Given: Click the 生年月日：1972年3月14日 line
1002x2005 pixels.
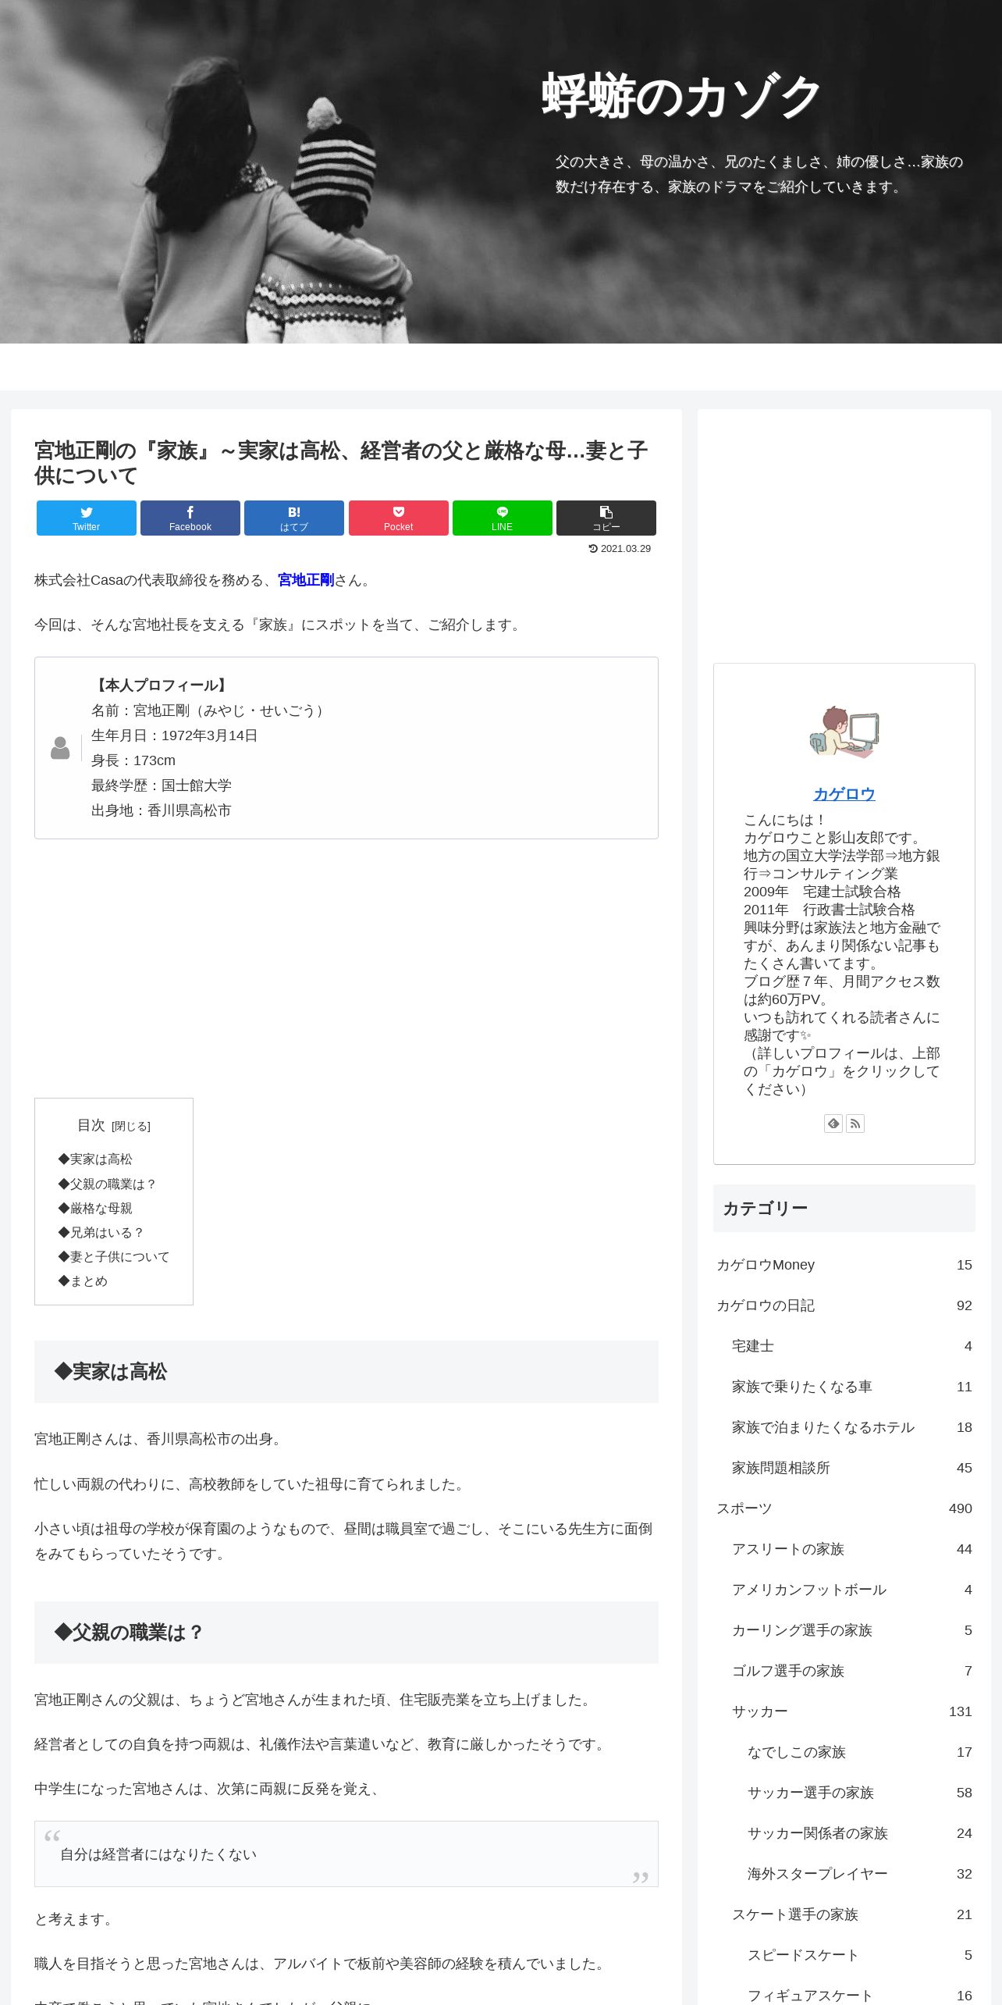Looking at the screenshot, I should coord(175,735).
